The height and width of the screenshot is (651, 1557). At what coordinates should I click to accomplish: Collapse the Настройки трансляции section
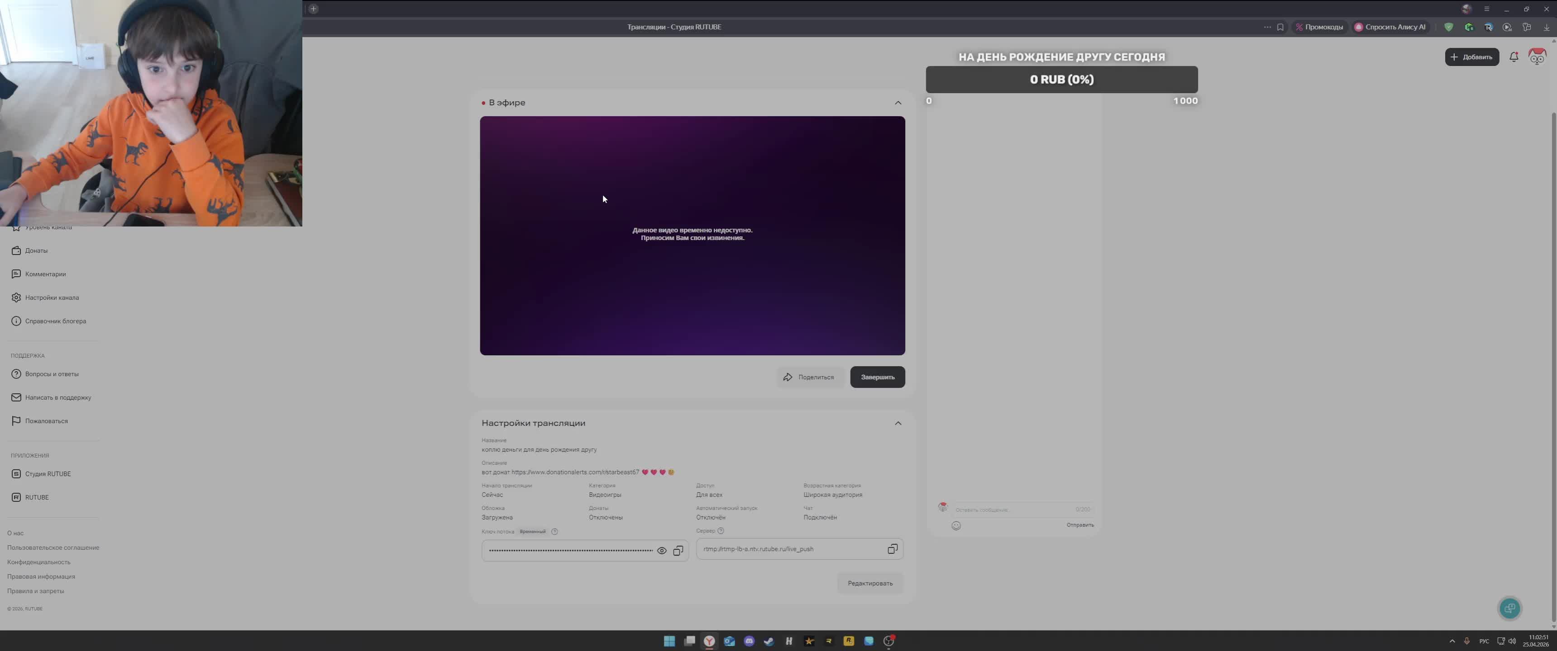[x=898, y=423]
